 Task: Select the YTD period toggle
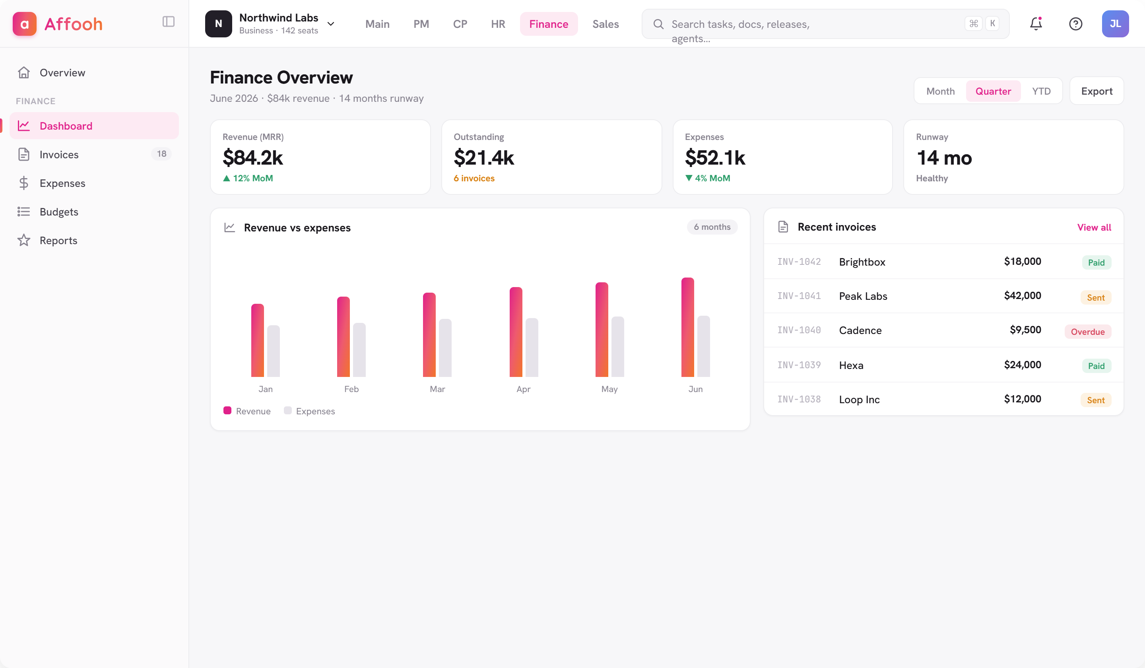(1041, 91)
